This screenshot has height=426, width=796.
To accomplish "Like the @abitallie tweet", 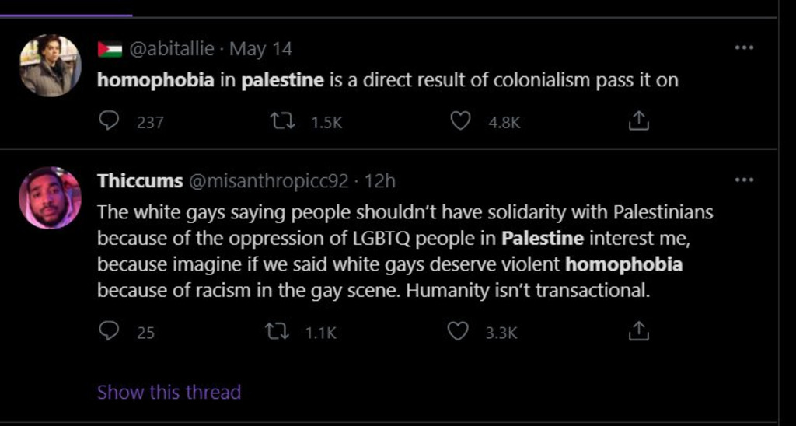I will 460,121.
